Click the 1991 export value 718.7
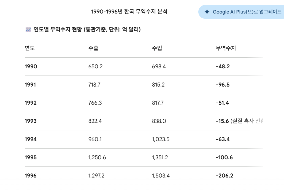This screenshot has width=284, height=191. coord(94,85)
